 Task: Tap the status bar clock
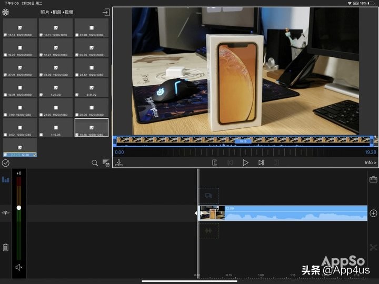[12, 3]
